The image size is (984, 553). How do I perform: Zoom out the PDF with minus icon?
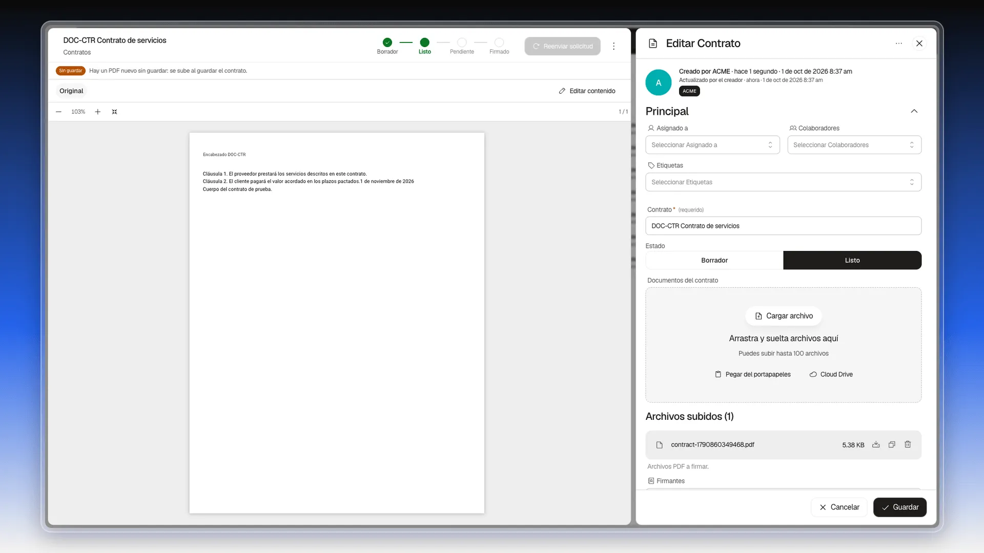(x=59, y=112)
